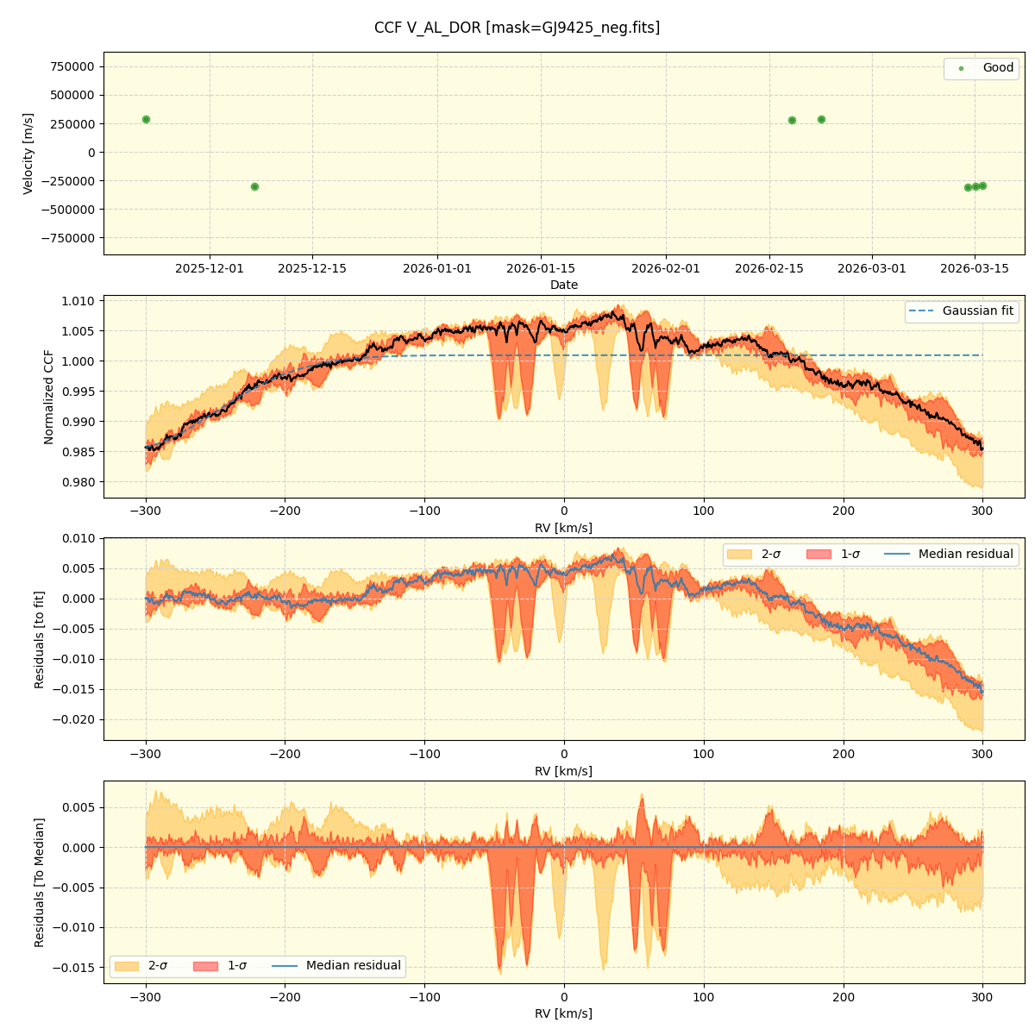Image resolution: width=1035 pixels, height=1035 pixels.
Task: Click the "2026-02-15" date tick label
Action: point(769,268)
